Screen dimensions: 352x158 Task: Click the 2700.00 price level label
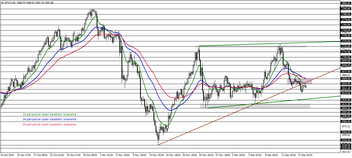[346, 57]
